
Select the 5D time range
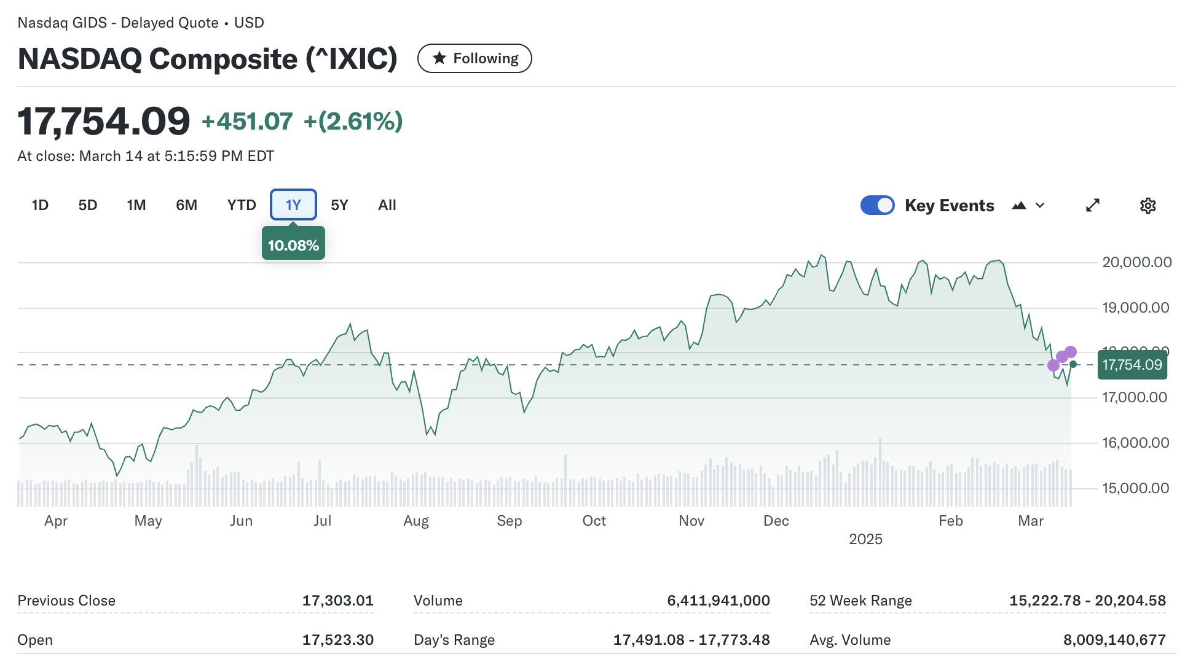point(88,205)
